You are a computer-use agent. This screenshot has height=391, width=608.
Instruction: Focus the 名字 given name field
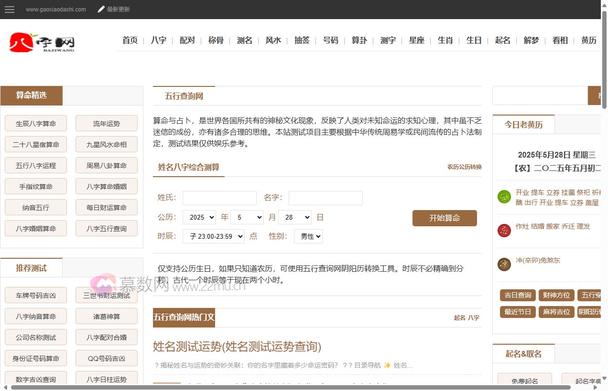pyautogui.click(x=325, y=198)
